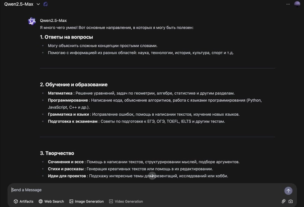The width and height of the screenshot is (304, 207).
Task: Click the "2. Обучение и образование" heading
Action: click(x=74, y=84)
